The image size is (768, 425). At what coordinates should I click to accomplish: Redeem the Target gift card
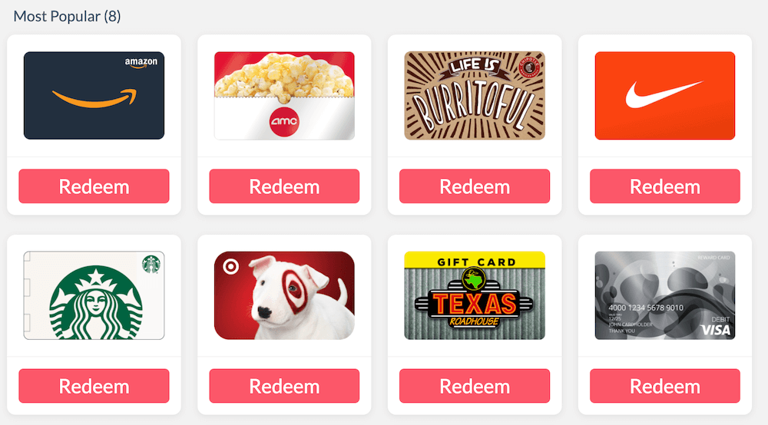pyautogui.click(x=284, y=386)
